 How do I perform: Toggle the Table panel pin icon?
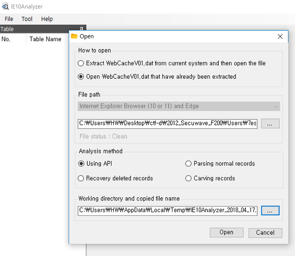coord(82,28)
